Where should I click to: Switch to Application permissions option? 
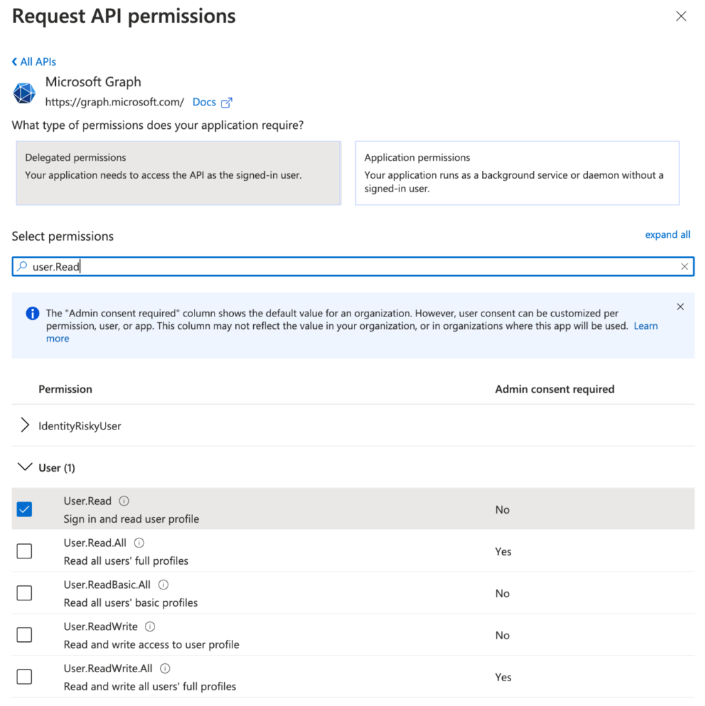point(517,173)
